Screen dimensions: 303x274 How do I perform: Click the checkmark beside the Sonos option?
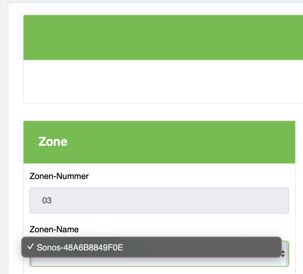pos(30,247)
